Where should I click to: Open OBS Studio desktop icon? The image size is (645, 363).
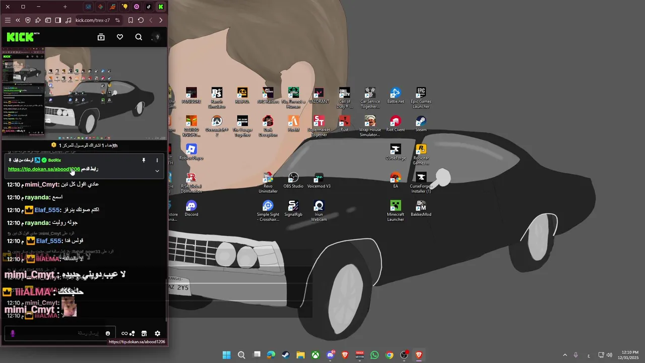coord(293,180)
